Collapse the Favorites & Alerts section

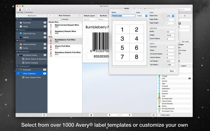pos(17,19)
